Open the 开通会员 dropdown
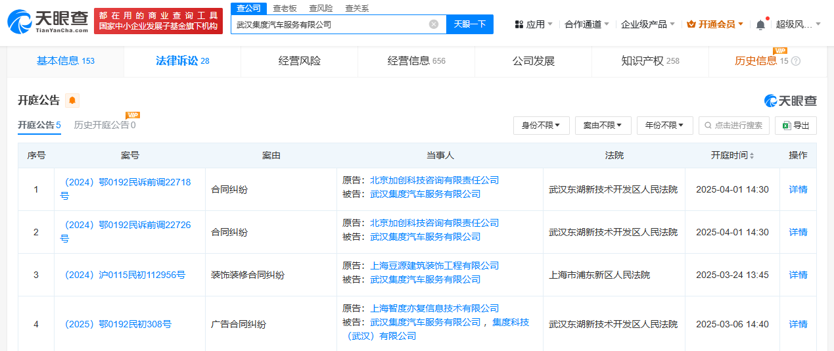834x351 pixels. [716, 24]
